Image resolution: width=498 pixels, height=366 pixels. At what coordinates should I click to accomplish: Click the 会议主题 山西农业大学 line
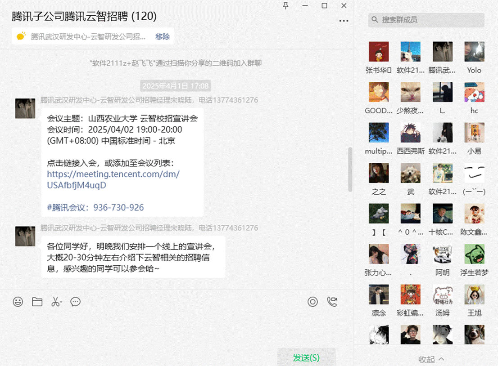tap(122, 119)
